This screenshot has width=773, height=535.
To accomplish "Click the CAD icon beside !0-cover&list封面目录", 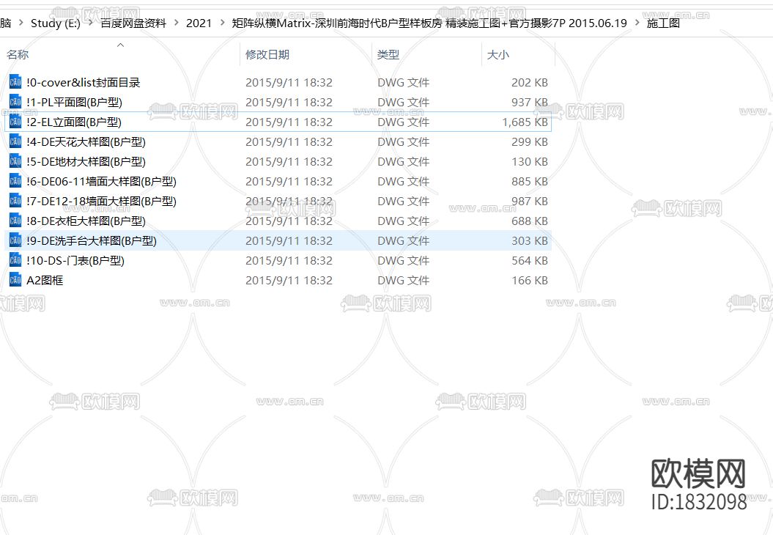I will pos(15,82).
